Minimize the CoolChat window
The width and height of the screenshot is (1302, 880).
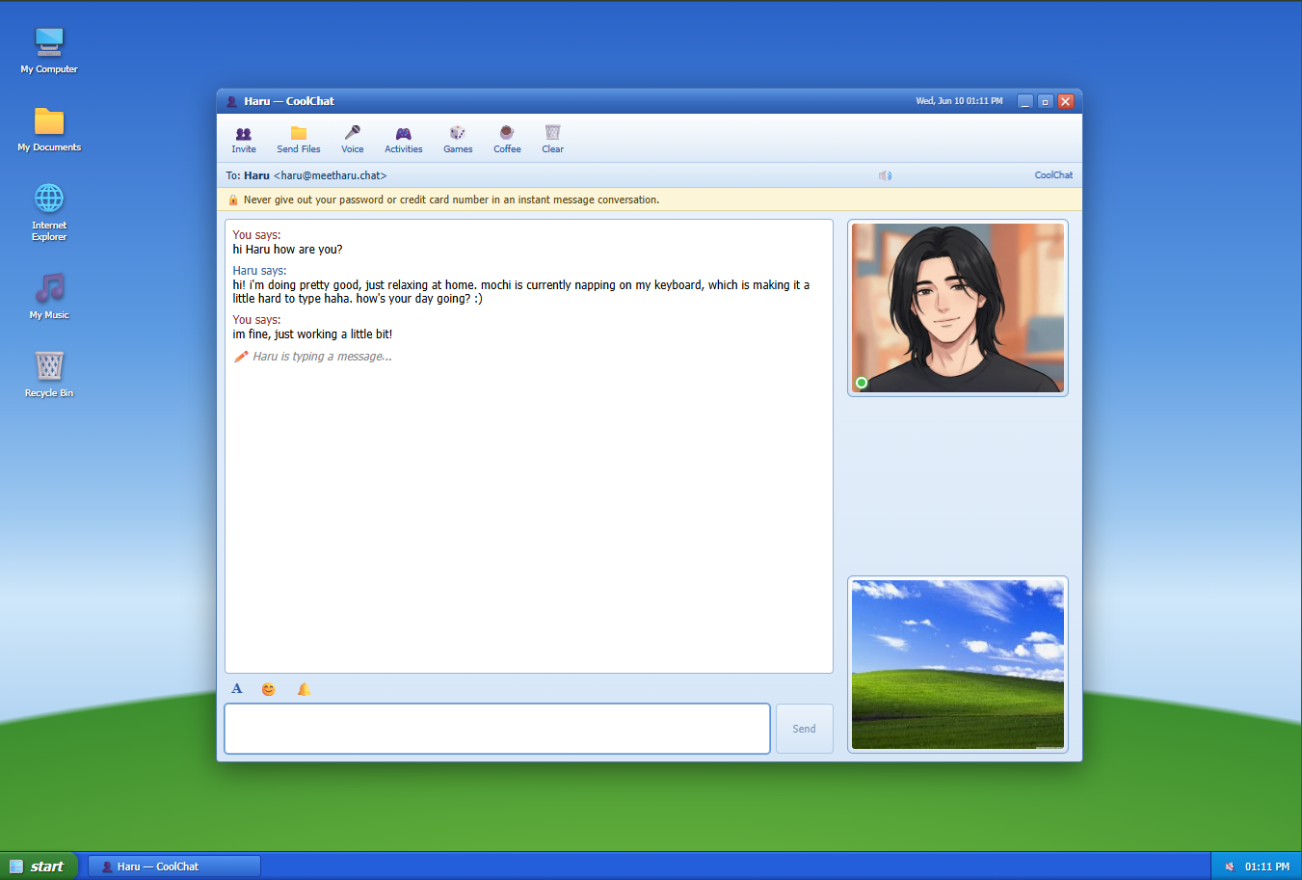1025,101
